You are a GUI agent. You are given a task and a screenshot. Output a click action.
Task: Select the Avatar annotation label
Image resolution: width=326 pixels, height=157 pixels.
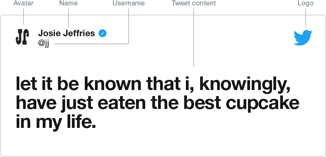tap(23, 3)
